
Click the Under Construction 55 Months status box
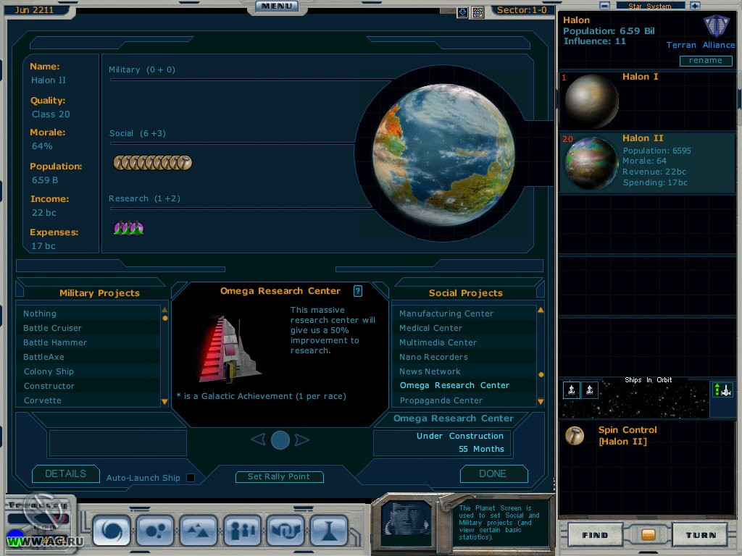(x=443, y=442)
